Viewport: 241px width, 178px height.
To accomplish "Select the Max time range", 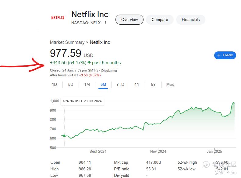I will (170, 84).
